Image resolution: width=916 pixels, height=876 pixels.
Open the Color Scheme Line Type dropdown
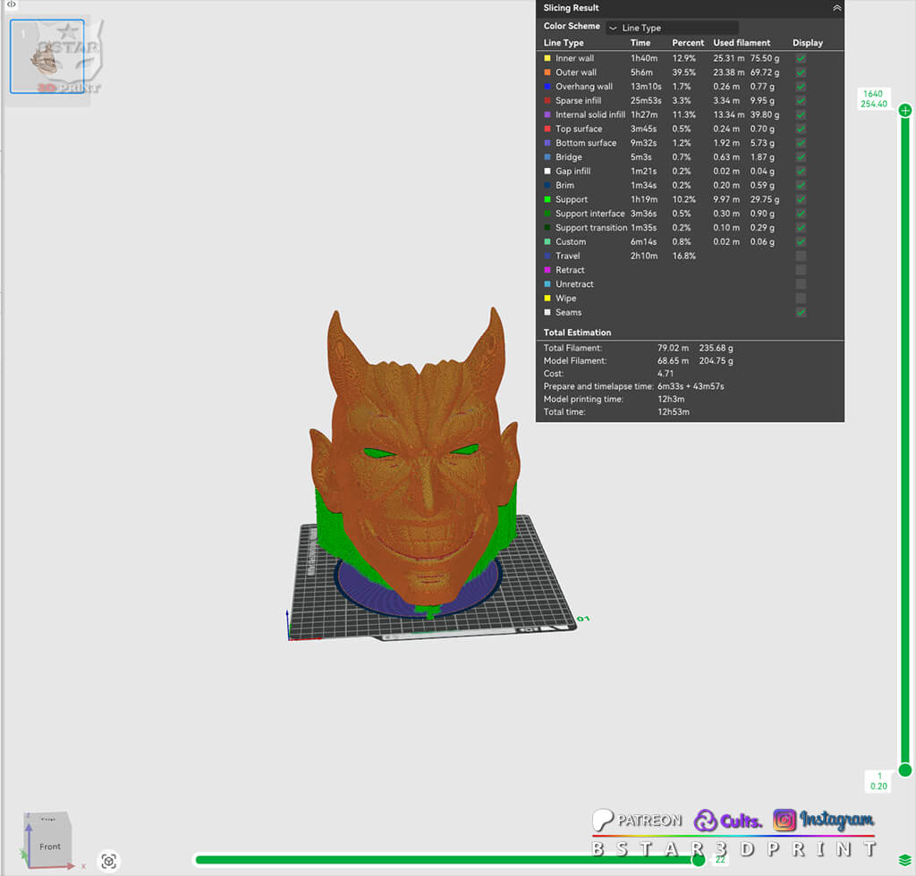click(673, 28)
